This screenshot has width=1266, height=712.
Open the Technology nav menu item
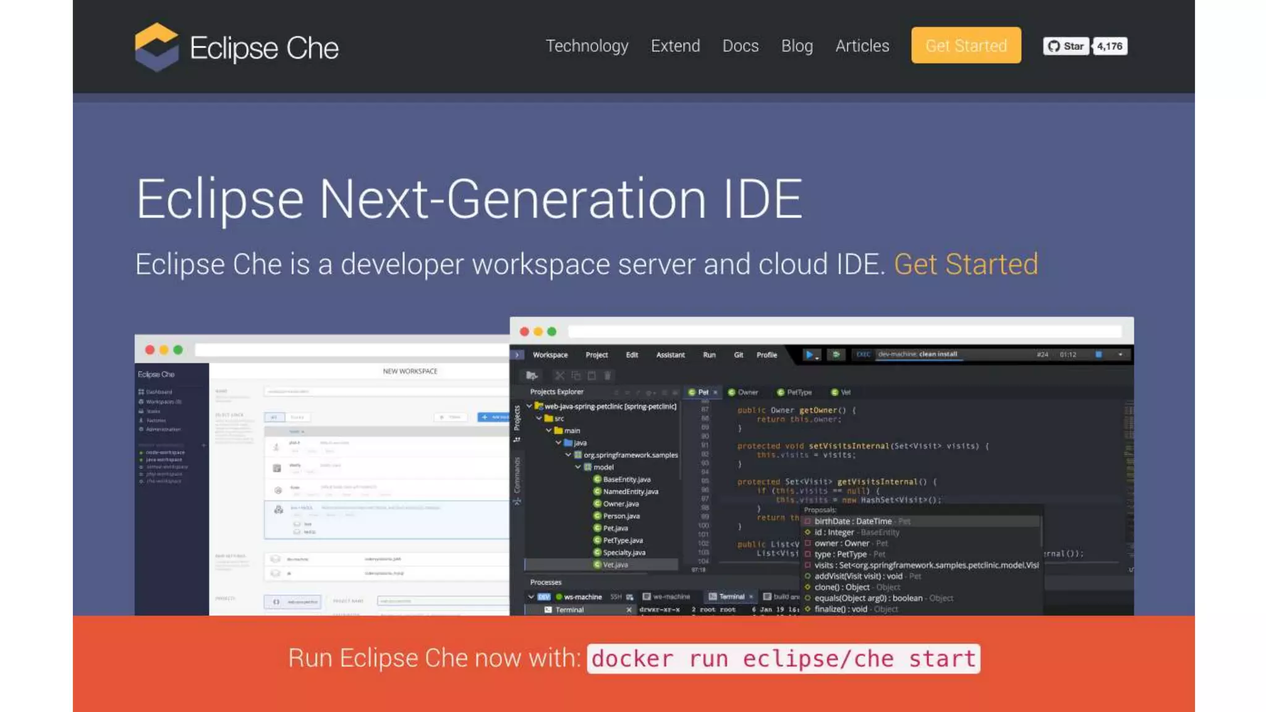pyautogui.click(x=587, y=46)
